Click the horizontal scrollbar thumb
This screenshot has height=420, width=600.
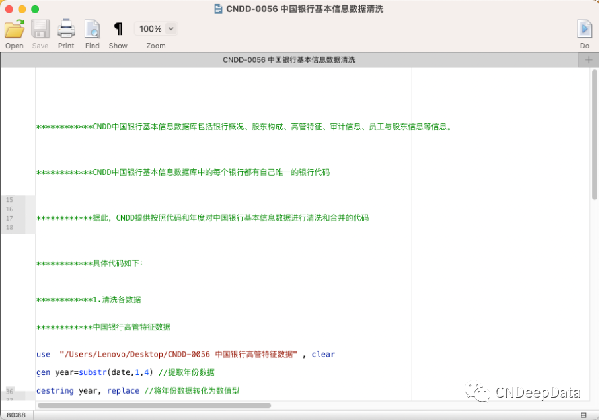154,405
